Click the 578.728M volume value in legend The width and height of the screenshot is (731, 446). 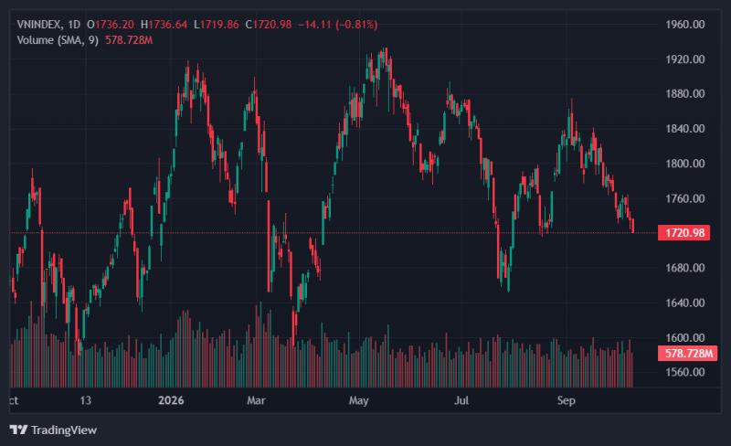click(129, 40)
